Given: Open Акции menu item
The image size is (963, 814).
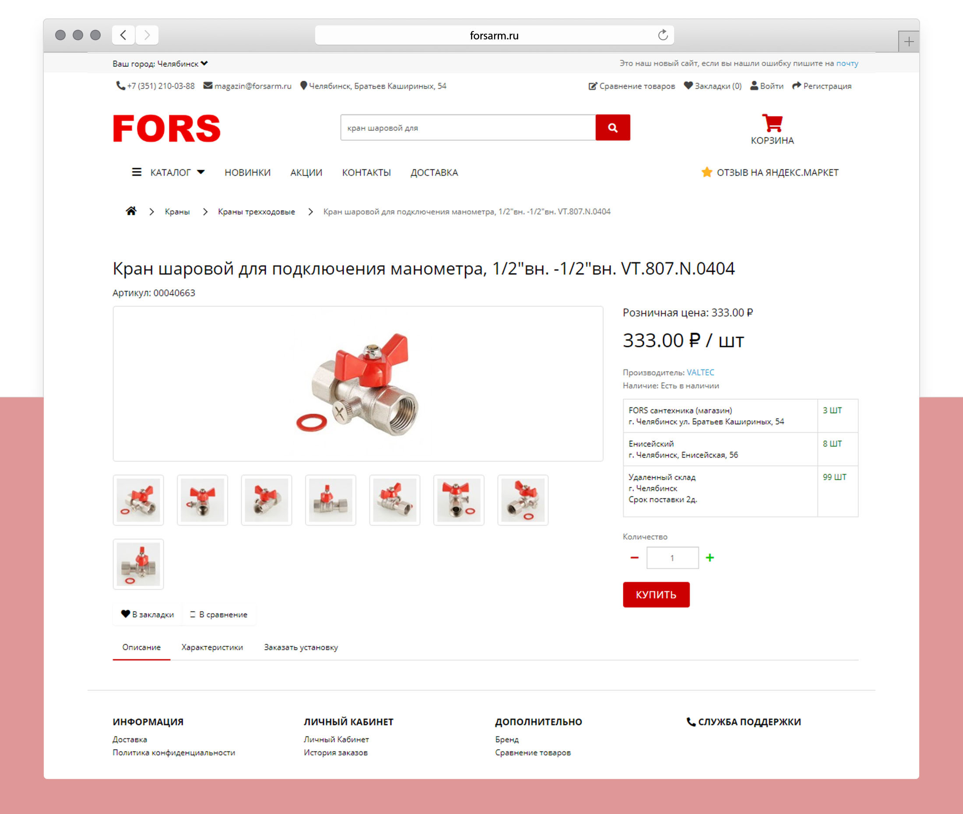Looking at the screenshot, I should (x=306, y=172).
